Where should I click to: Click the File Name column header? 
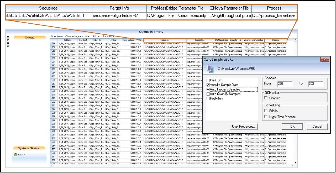tap(67, 40)
